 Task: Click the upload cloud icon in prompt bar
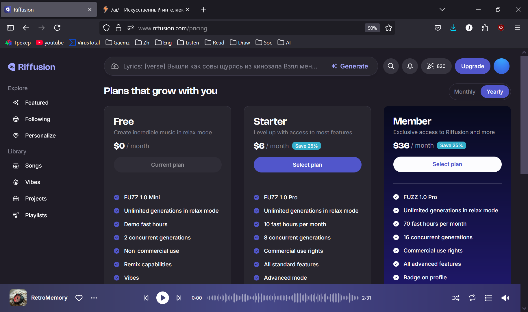point(115,66)
